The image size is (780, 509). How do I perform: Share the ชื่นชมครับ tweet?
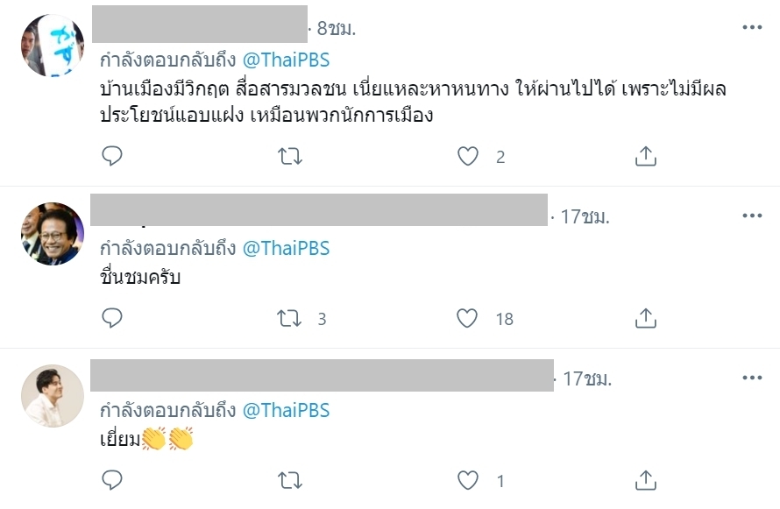[x=645, y=318]
